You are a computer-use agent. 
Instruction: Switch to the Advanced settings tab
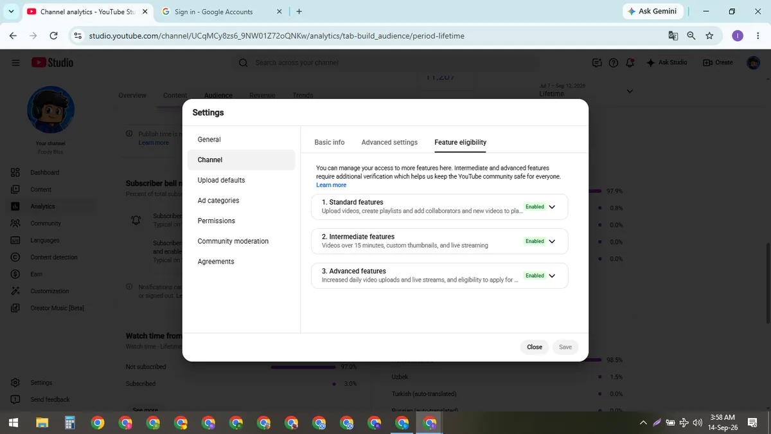pyautogui.click(x=389, y=142)
